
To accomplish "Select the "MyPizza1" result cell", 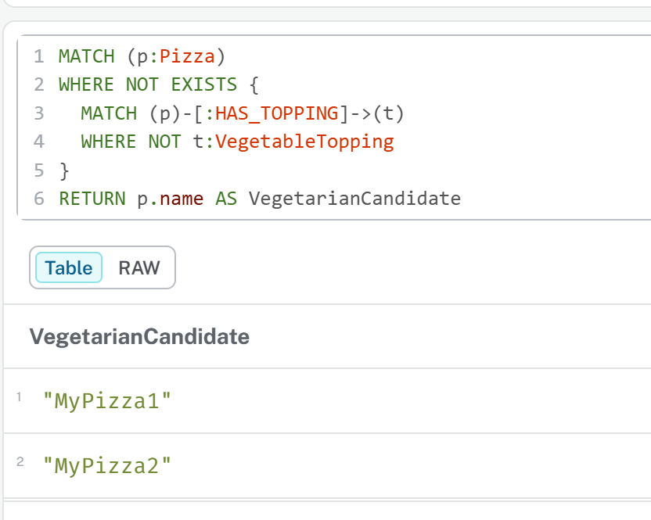I will click(x=107, y=401).
